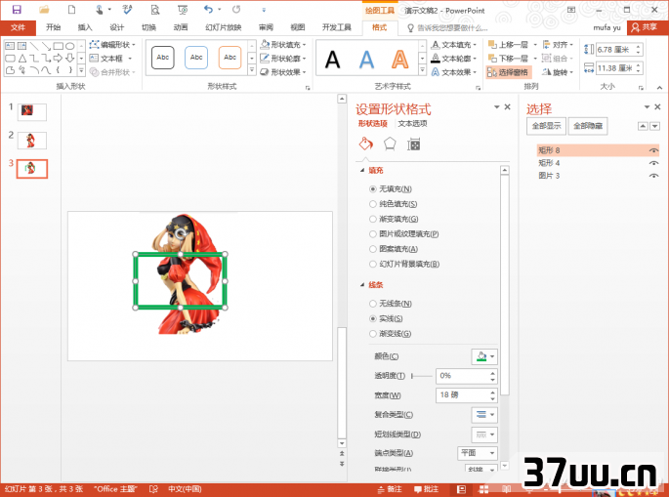Switch to the 插入 Insert tab
The height and width of the screenshot is (497, 669).
coord(85,27)
